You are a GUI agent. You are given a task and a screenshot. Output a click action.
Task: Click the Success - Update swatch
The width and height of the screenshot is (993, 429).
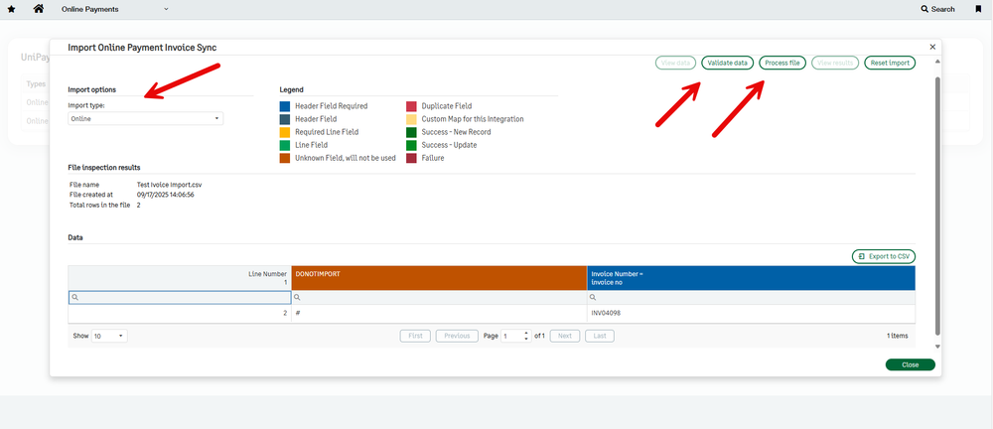[412, 145]
